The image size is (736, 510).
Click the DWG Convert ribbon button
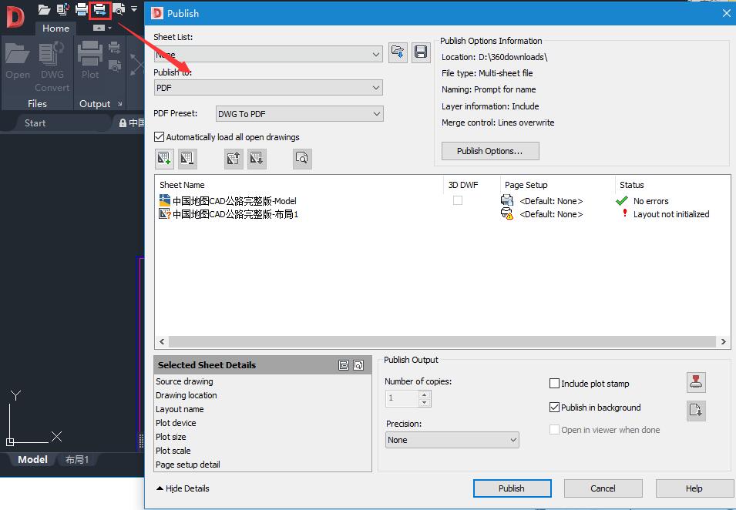52,66
